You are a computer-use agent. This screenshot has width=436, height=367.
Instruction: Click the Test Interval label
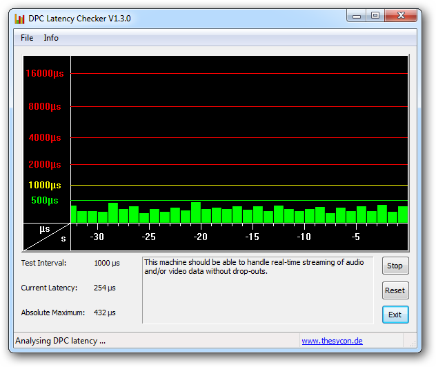[x=43, y=263]
